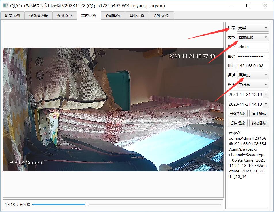Screen dimensions: 274x212
Task: Expand the 码流 dropdown showing 主码流
Action: coord(253,85)
